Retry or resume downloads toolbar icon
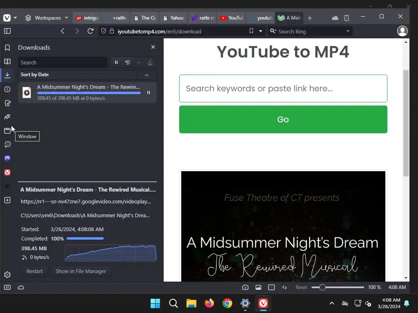 tap(128, 62)
